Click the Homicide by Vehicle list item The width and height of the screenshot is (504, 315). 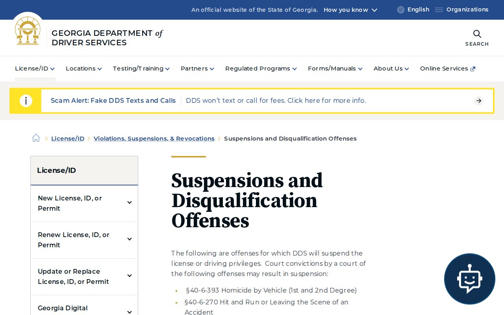click(x=271, y=291)
